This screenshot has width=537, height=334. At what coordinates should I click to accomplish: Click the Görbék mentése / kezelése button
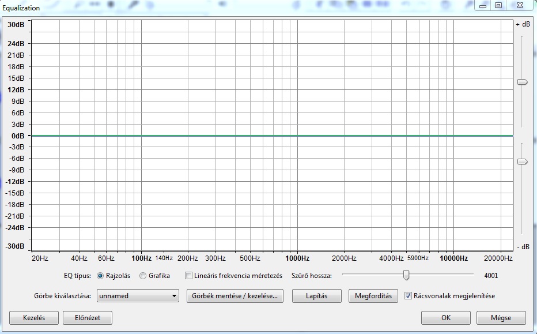tap(235, 296)
